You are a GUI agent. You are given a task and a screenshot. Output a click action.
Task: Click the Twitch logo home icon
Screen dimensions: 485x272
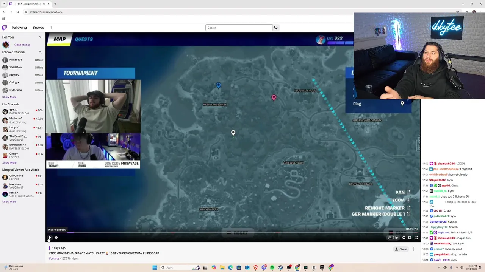(5, 28)
